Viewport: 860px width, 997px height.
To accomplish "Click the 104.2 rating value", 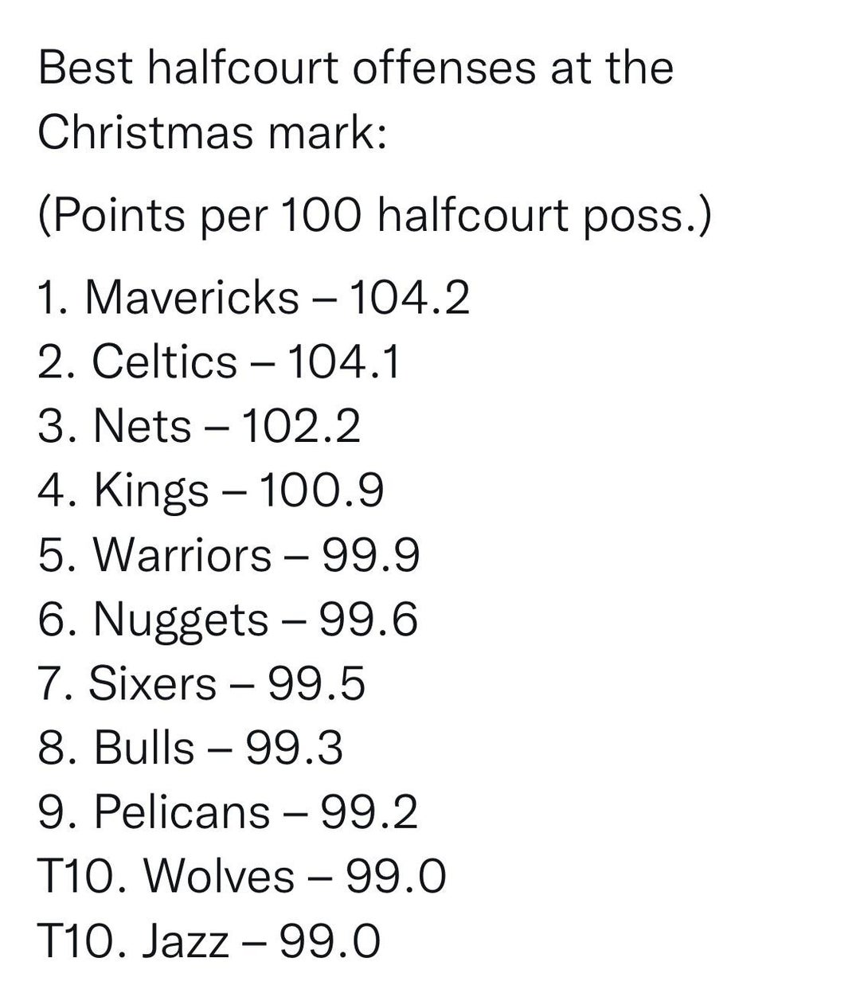I will coord(409,297).
